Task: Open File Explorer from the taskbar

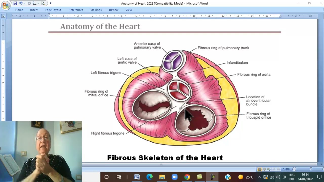Action: click(x=162, y=177)
